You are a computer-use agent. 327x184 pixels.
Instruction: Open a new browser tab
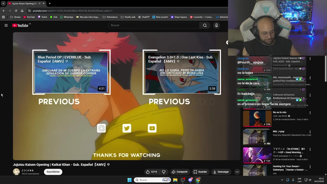(50, 3)
